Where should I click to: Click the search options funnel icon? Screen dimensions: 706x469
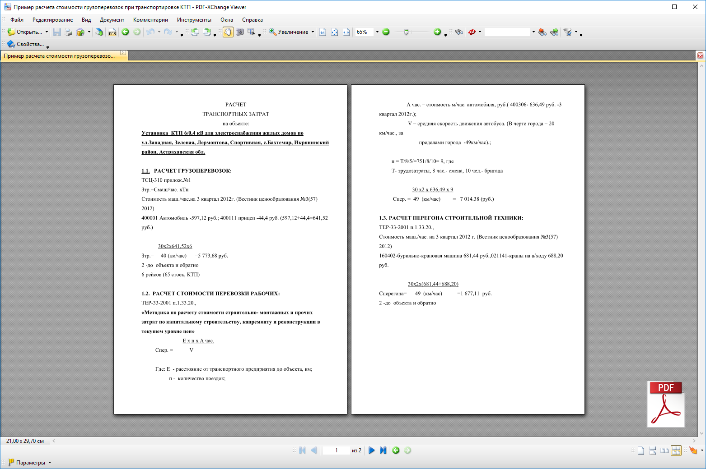tap(568, 32)
